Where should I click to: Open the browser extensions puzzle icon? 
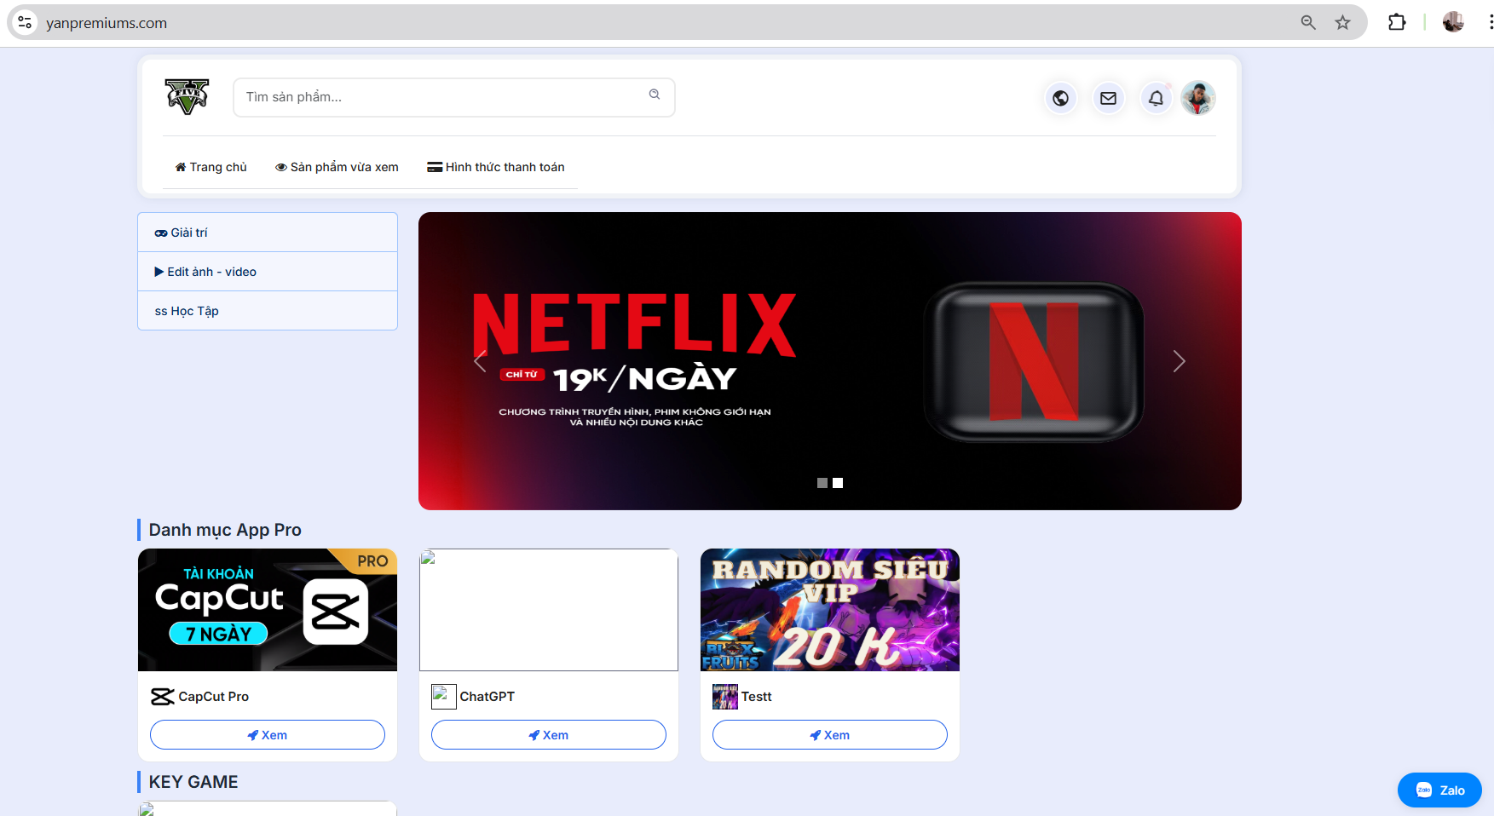[1397, 22]
